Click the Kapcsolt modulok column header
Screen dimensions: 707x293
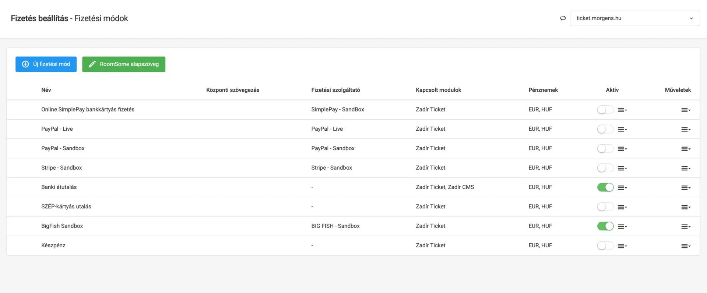[439, 90]
